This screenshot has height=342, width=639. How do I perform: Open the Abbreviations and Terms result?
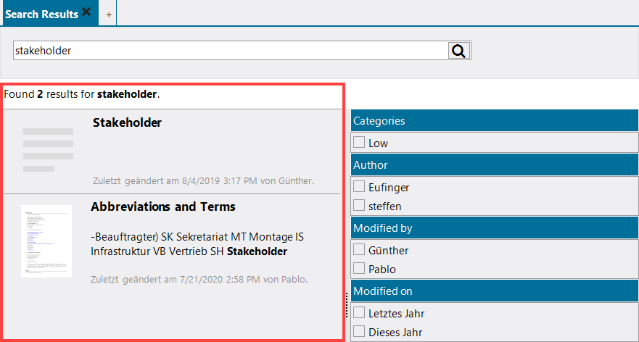[163, 207]
